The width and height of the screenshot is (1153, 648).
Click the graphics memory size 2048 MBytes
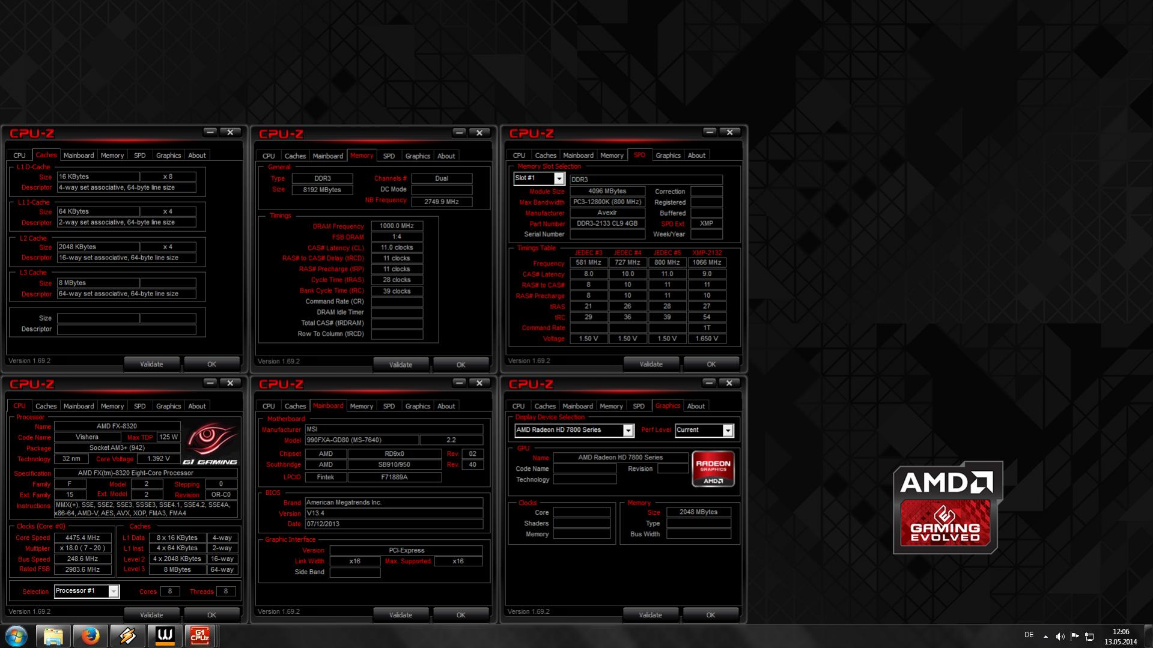[x=698, y=512]
